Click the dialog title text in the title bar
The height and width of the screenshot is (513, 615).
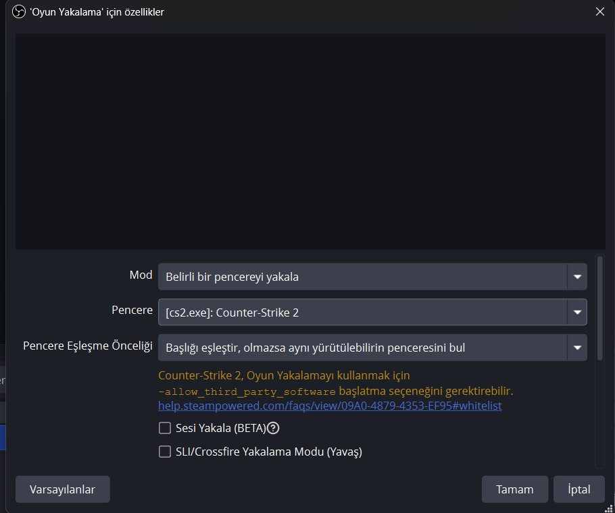[97, 11]
